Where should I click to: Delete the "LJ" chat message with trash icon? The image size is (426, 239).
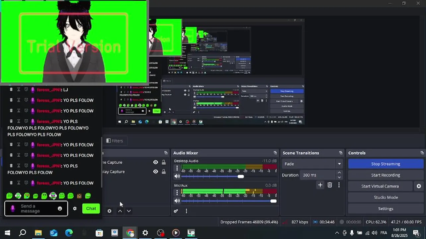(x=11, y=90)
